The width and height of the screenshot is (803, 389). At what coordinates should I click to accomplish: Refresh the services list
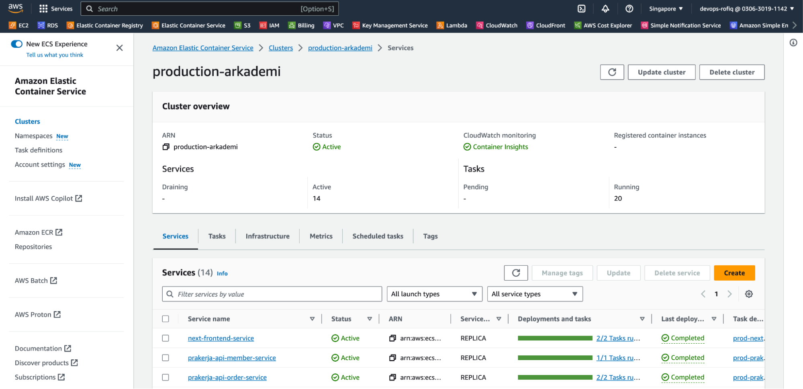click(x=516, y=273)
